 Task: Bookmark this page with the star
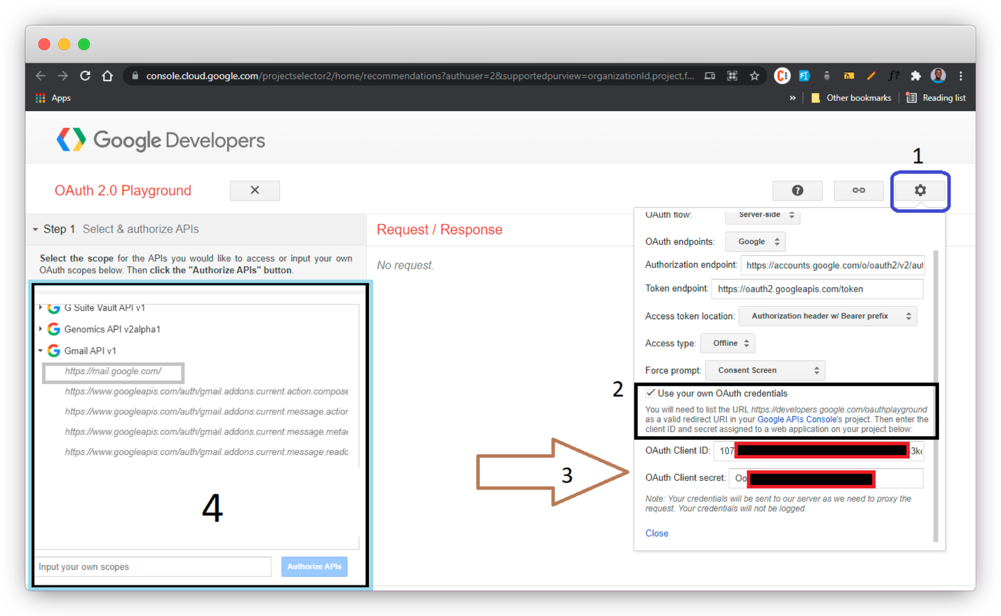(754, 76)
